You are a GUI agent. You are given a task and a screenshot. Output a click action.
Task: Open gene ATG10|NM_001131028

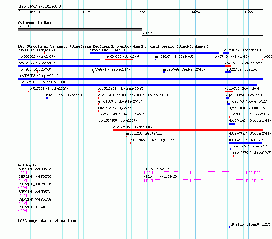pyautogui.click(x=160, y=176)
